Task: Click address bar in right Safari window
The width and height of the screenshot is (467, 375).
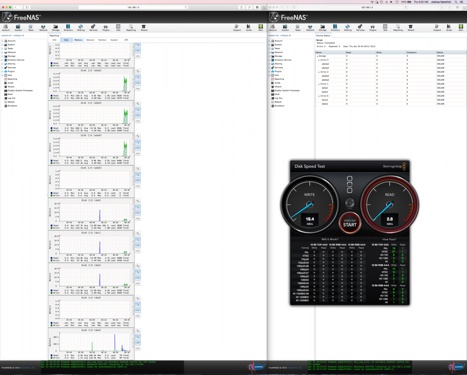Action: click(x=367, y=7)
